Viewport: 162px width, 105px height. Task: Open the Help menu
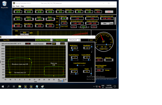tap(22, 6)
